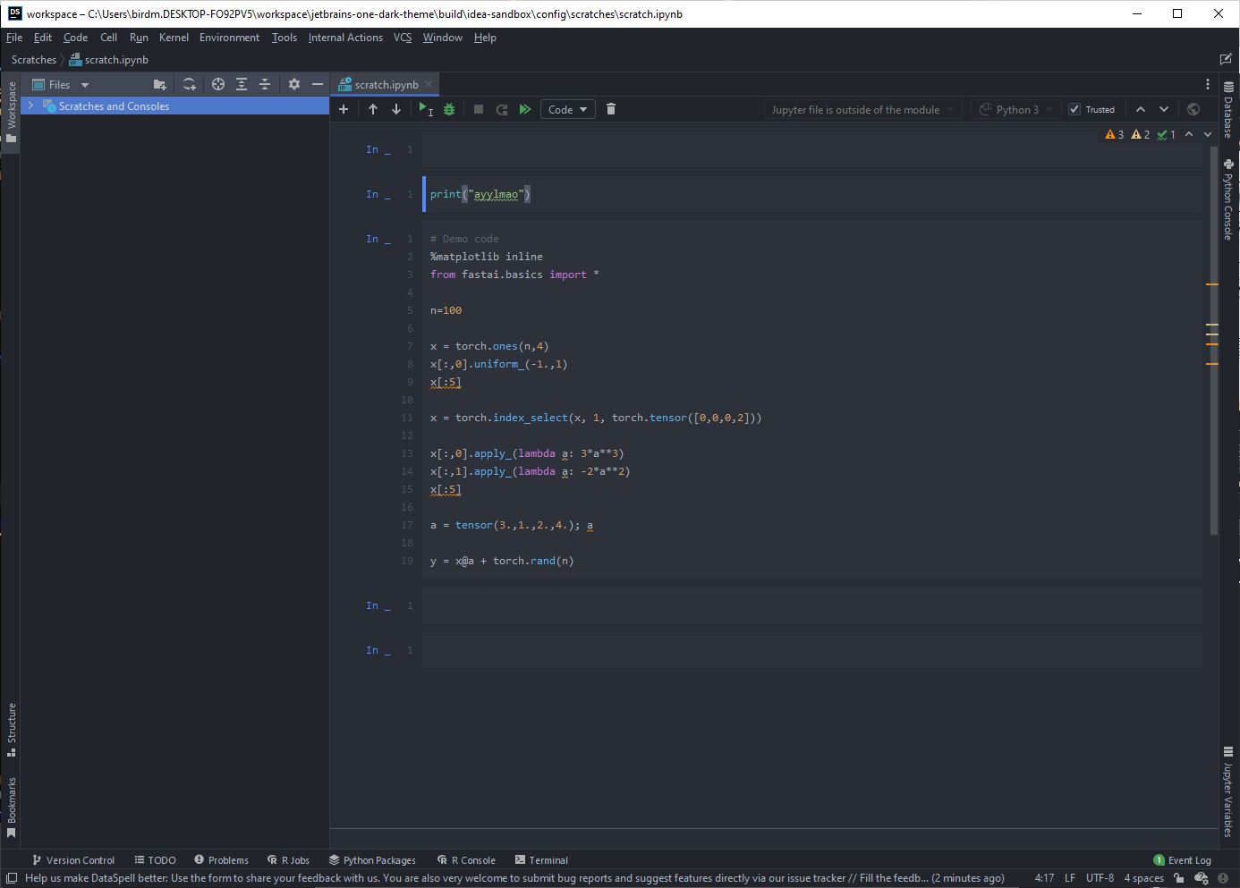Open the Kernel menu
The image size is (1240, 888).
point(174,37)
